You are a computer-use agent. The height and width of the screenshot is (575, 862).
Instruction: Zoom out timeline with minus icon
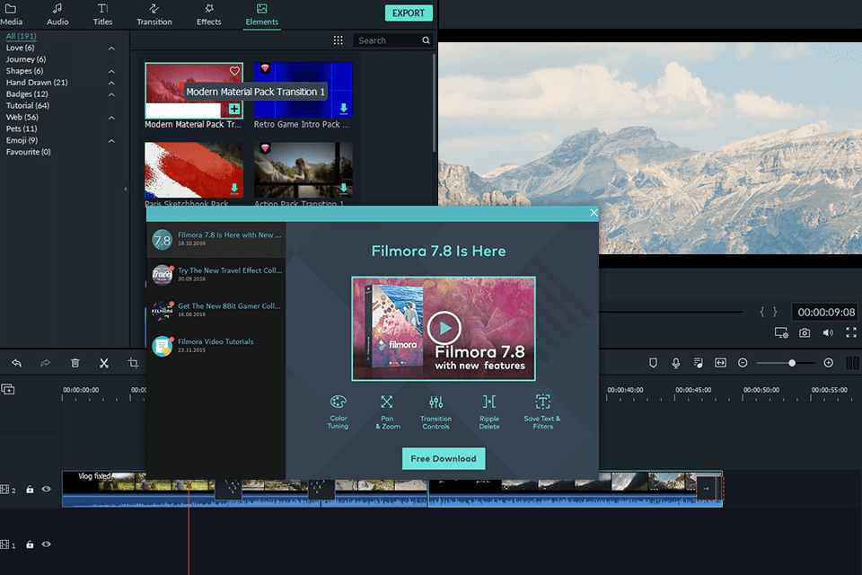pyautogui.click(x=743, y=363)
